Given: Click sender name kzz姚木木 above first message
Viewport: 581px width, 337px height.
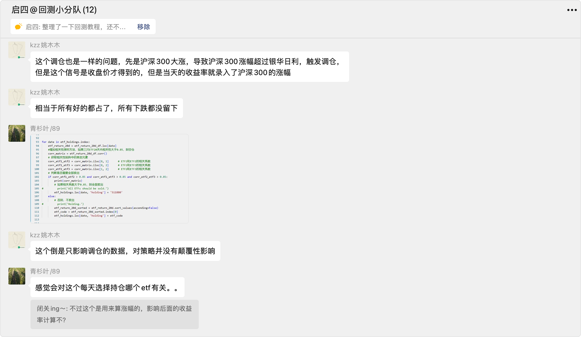Looking at the screenshot, I should tap(45, 45).
